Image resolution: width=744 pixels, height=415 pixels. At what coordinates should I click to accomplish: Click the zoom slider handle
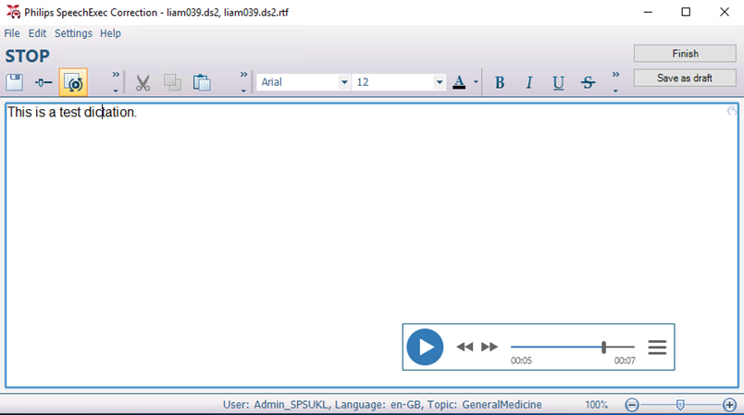pyautogui.click(x=680, y=405)
